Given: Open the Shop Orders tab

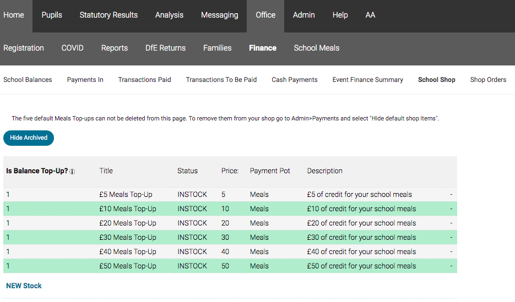Looking at the screenshot, I should click(488, 80).
